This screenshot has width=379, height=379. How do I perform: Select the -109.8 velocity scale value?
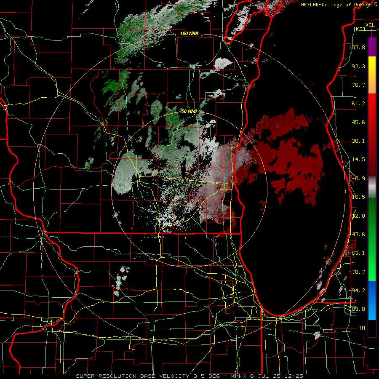coord(357,309)
